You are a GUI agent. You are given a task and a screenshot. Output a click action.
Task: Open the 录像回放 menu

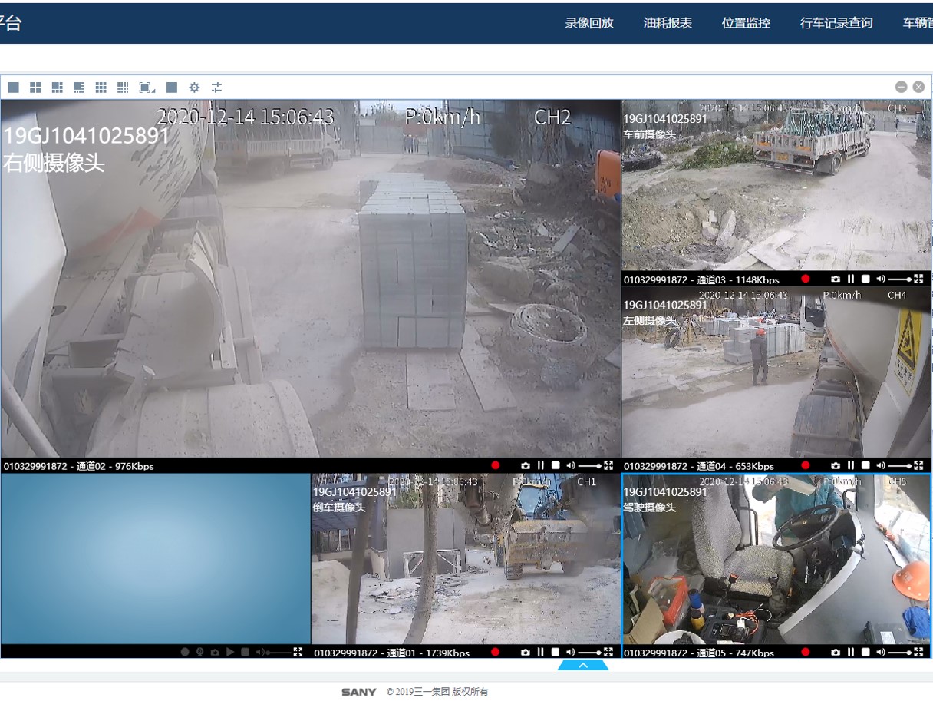[x=589, y=23]
